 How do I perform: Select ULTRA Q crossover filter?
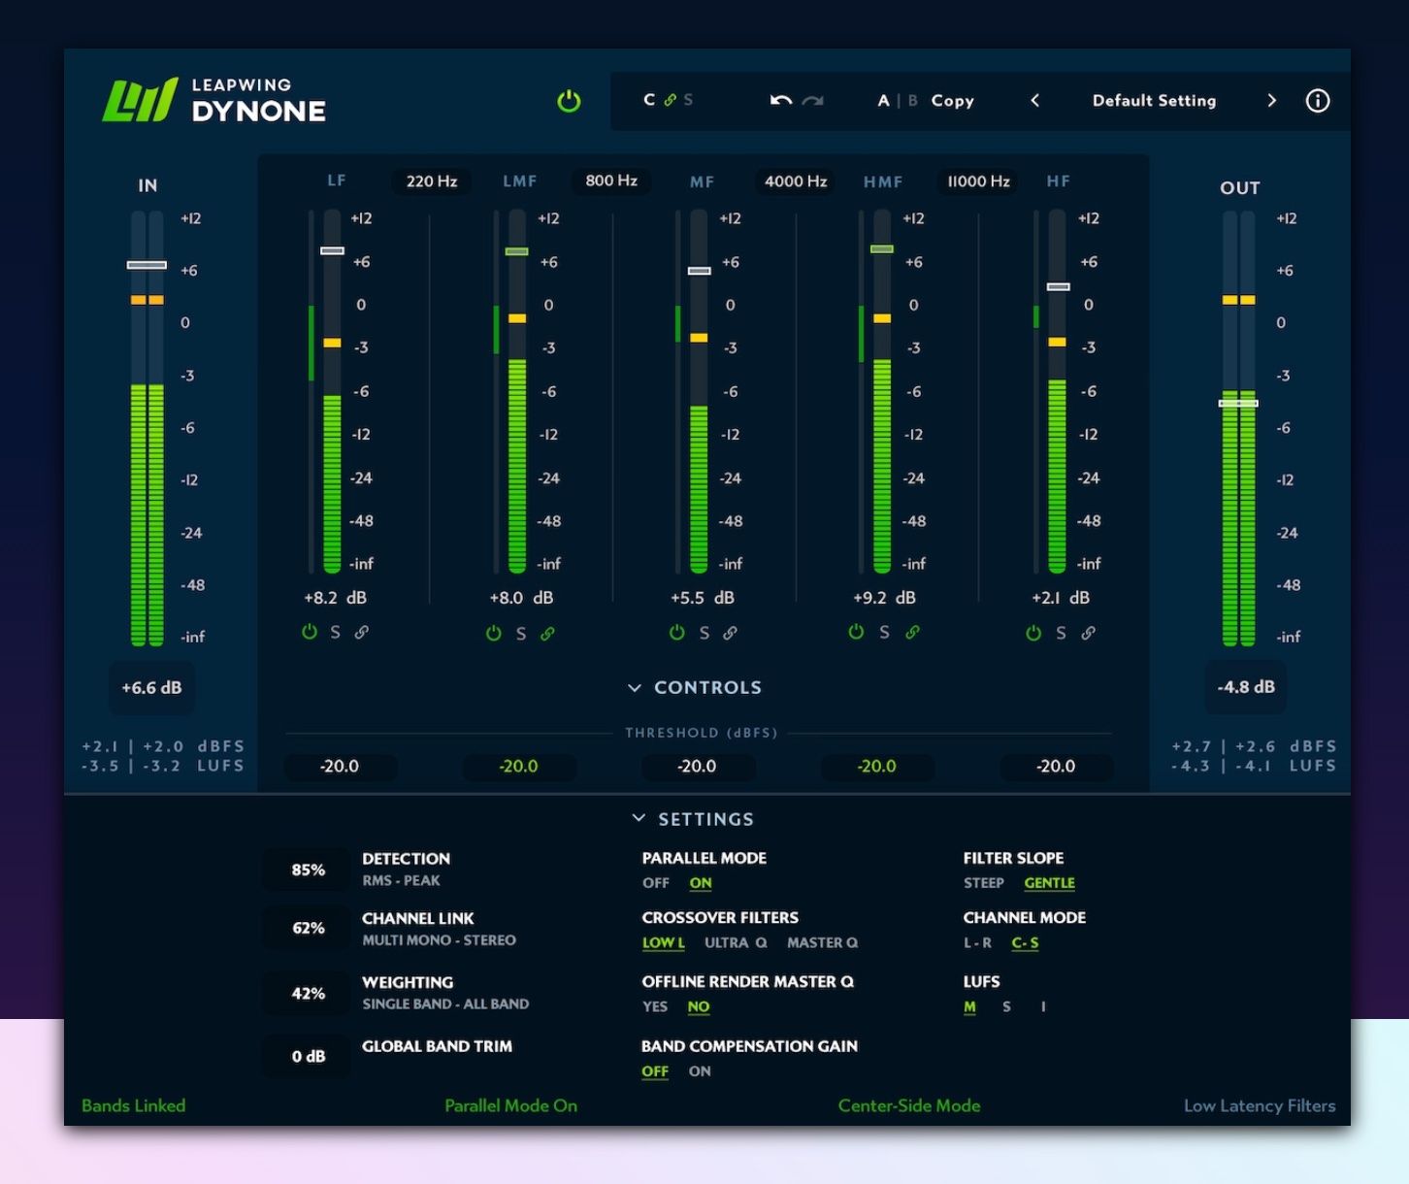[736, 942]
